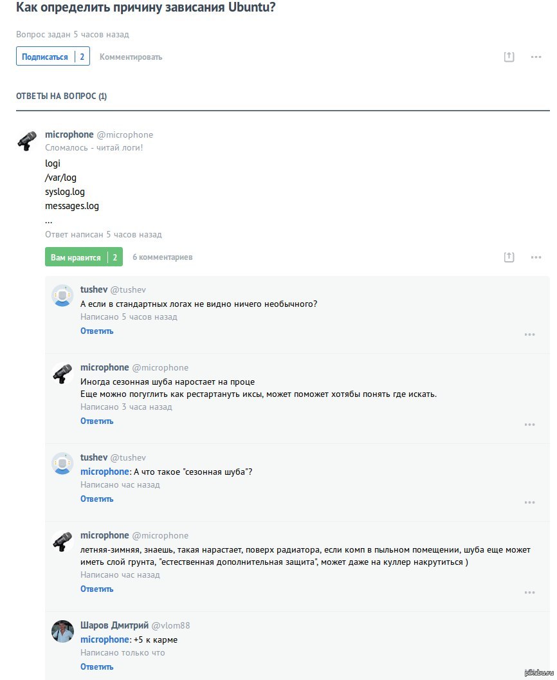Open 'Комментировать' under the question
557x680 pixels.
131,57
